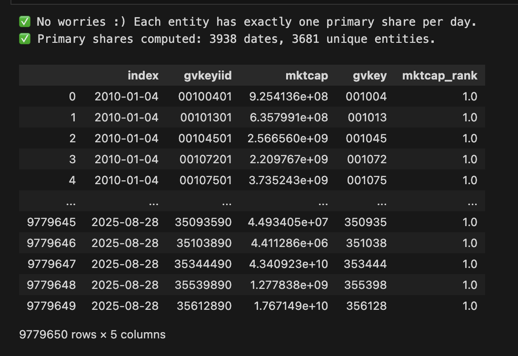Click the ellipsis under the mktcap column

(323, 202)
